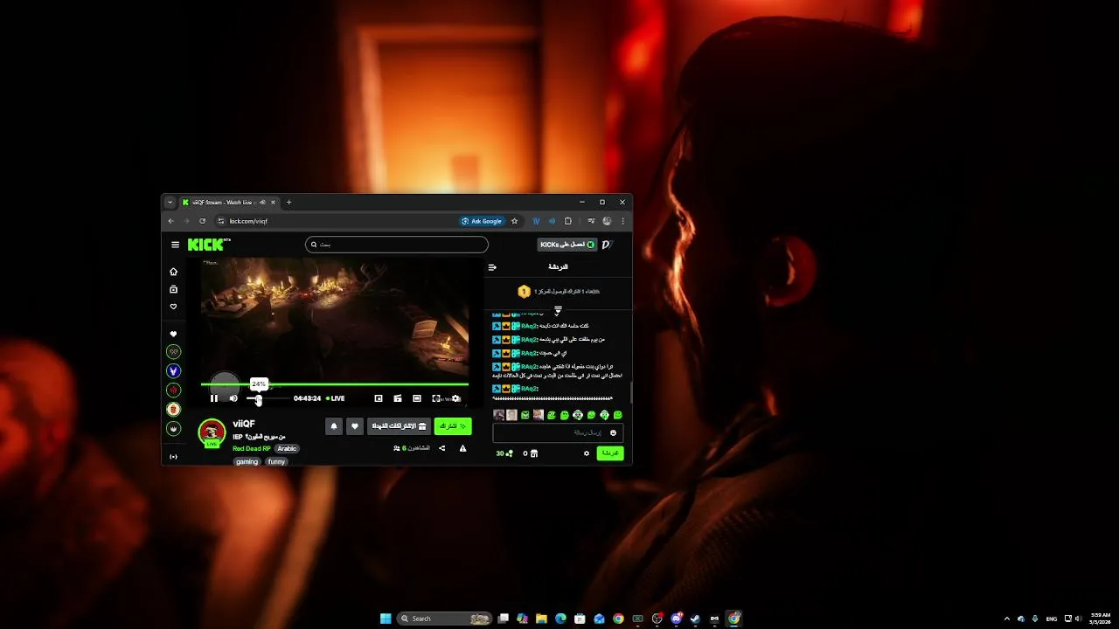
Task: Click the chat scrollbar
Action: pyautogui.click(x=630, y=392)
